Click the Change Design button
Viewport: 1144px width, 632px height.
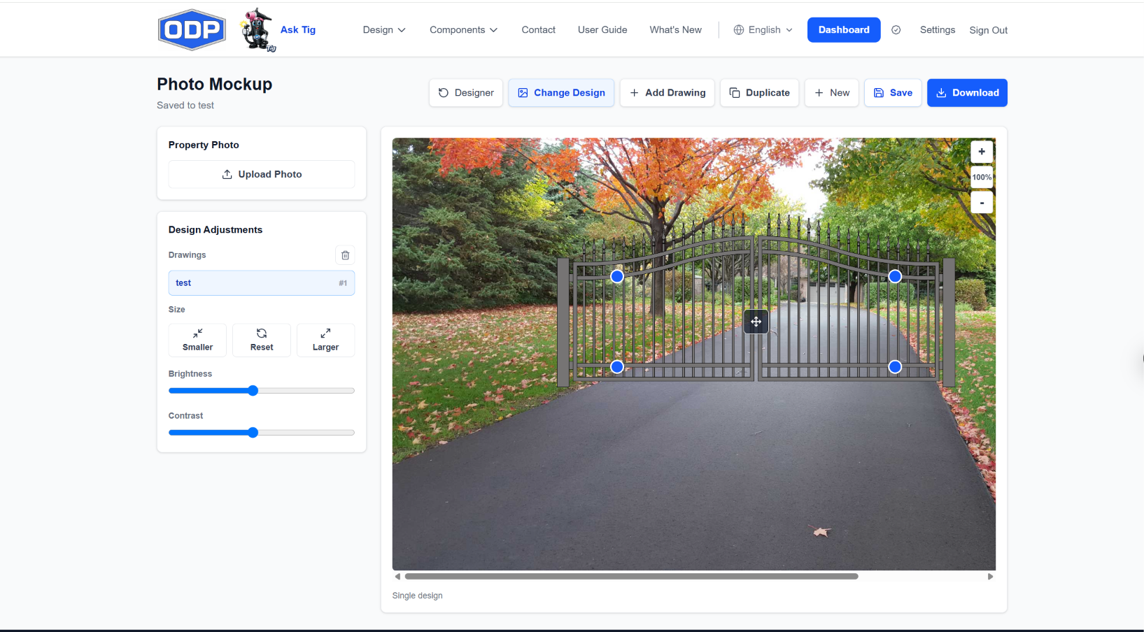[561, 92]
